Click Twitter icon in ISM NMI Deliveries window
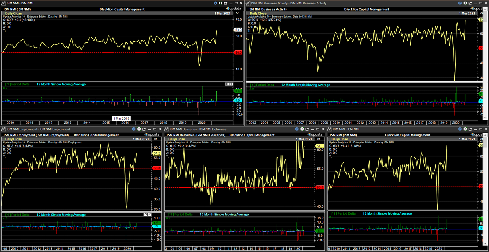 click(297, 129)
